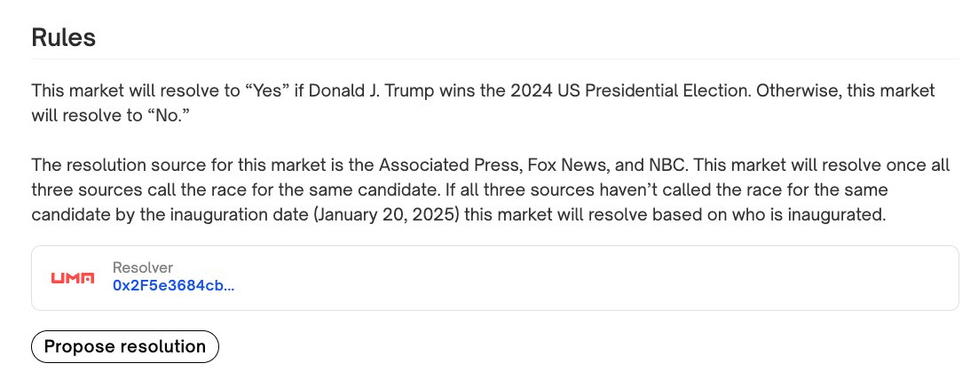Click the Propose resolution button
Image resolution: width=978 pixels, height=379 pixels.
[x=125, y=346]
